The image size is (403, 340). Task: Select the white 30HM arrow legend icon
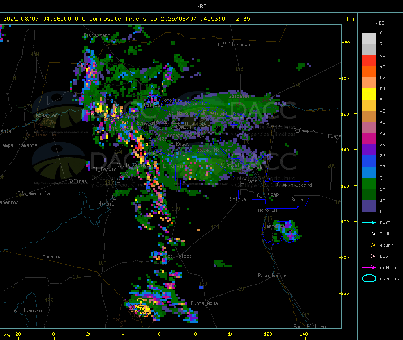tap(369, 234)
